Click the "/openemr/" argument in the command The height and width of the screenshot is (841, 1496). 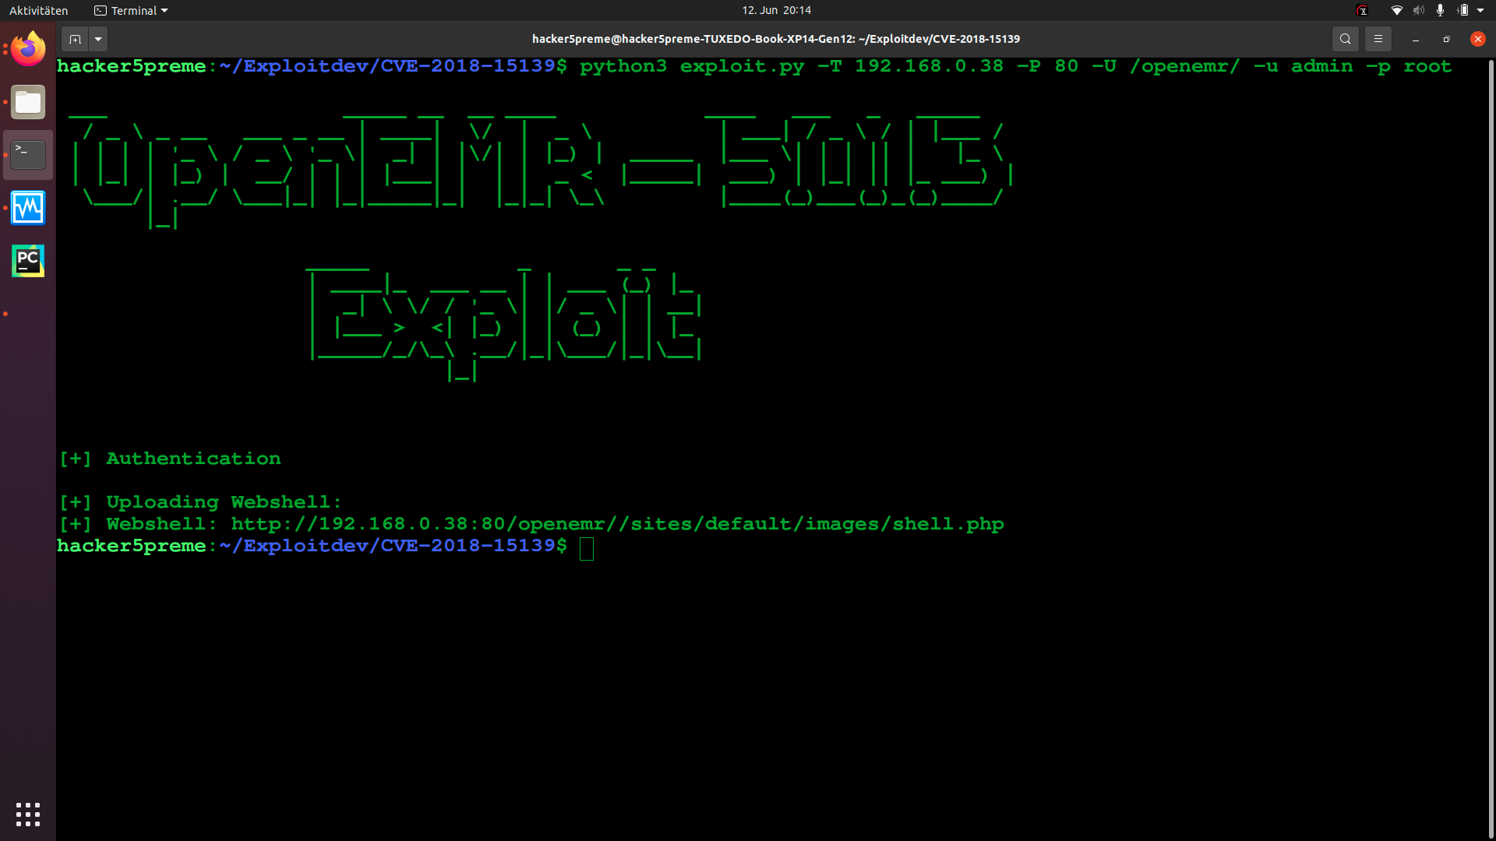1184,66
